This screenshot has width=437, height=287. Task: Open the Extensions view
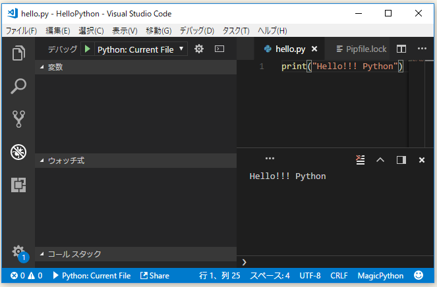tap(18, 185)
